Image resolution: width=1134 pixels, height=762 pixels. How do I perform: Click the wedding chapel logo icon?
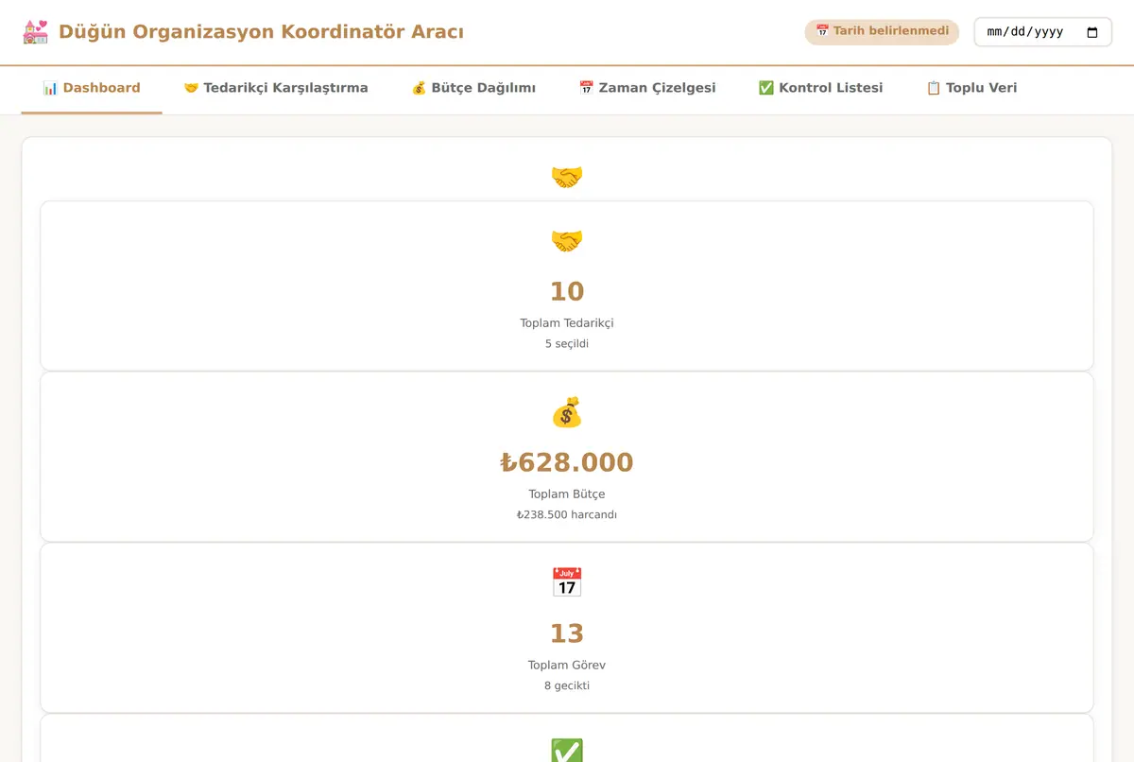click(35, 32)
